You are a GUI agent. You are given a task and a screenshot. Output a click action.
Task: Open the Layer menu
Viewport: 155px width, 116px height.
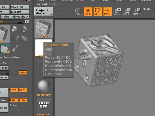pos(106,1)
